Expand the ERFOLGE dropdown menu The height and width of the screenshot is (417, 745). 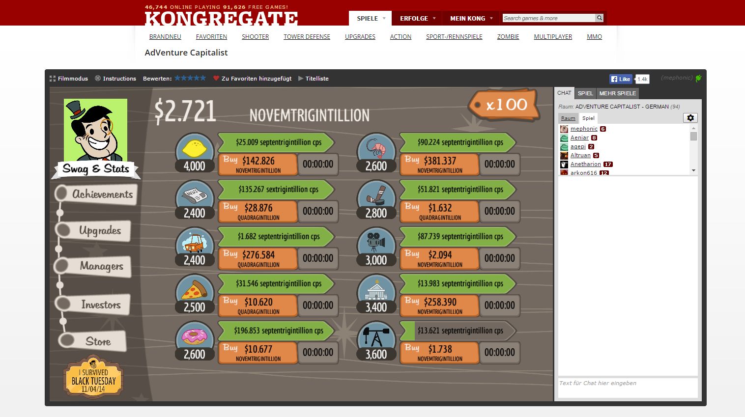coord(417,18)
